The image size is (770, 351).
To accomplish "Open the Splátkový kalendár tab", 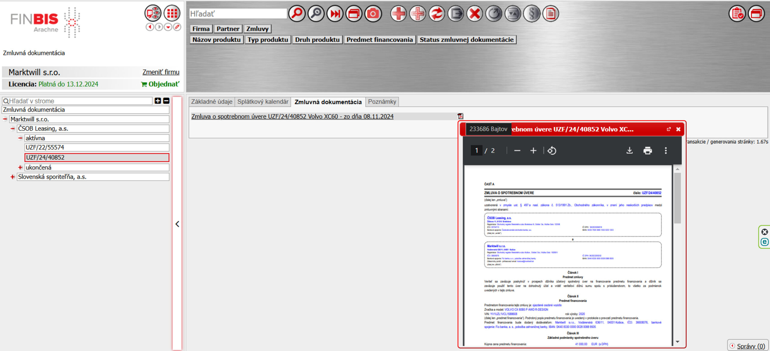I will 263,102.
